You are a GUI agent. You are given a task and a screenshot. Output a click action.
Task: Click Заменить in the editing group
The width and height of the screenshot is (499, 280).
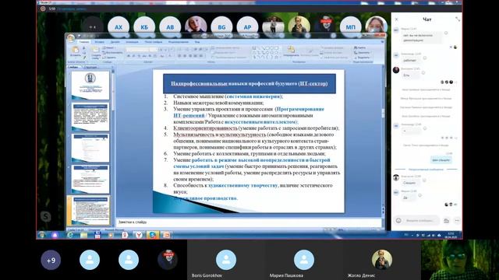point(362,53)
